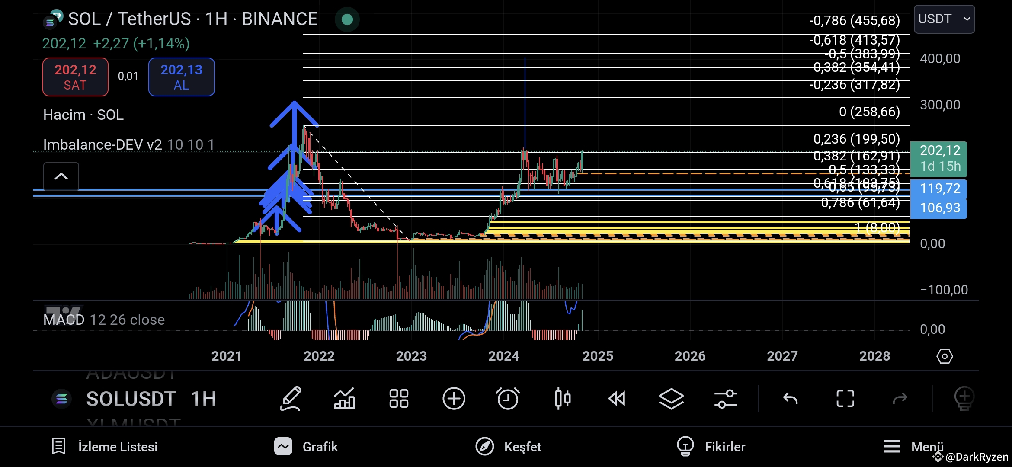Open the Keşfet tab
This screenshot has width=1012, height=467.
coord(508,447)
